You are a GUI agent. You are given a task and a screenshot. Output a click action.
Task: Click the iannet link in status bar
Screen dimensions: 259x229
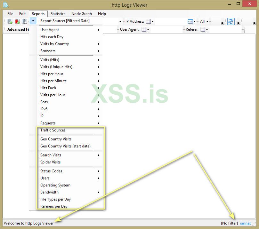(x=245, y=223)
